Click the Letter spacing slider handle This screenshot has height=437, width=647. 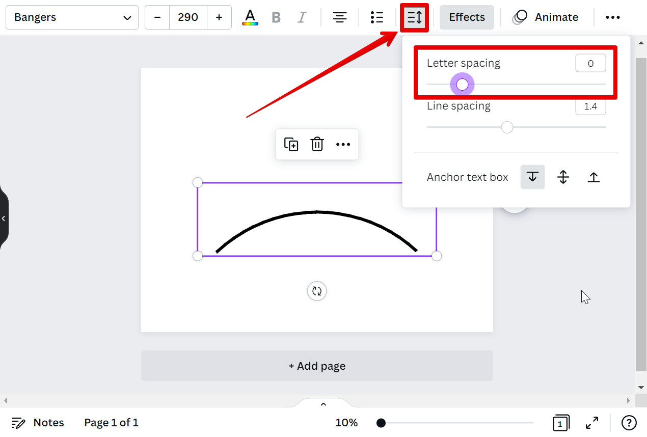click(x=462, y=85)
